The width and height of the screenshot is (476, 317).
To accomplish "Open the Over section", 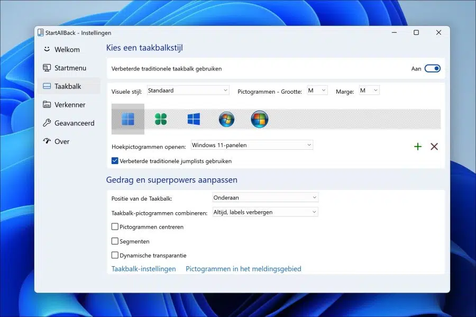I will (x=69, y=141).
